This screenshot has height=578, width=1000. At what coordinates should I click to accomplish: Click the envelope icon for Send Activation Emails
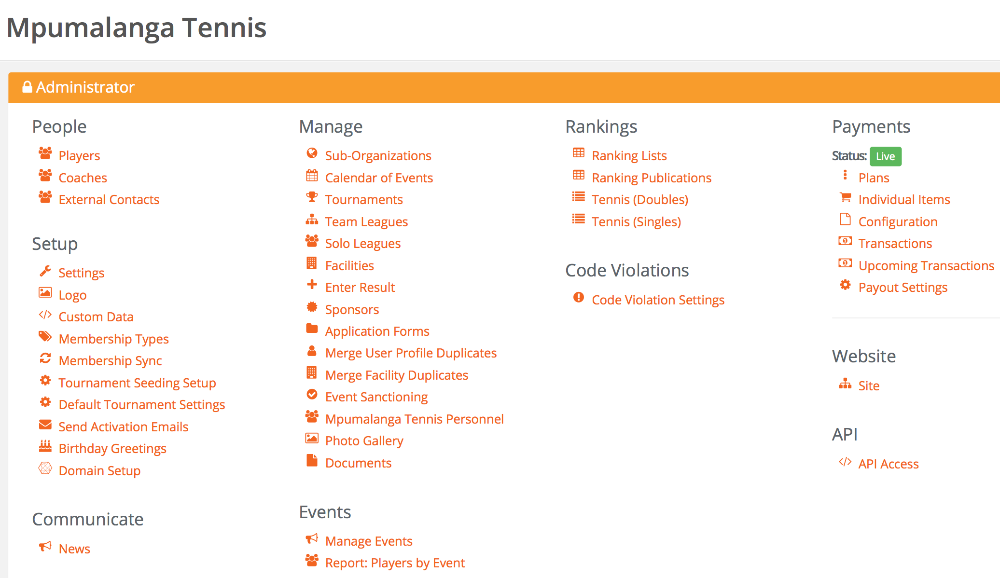45,425
